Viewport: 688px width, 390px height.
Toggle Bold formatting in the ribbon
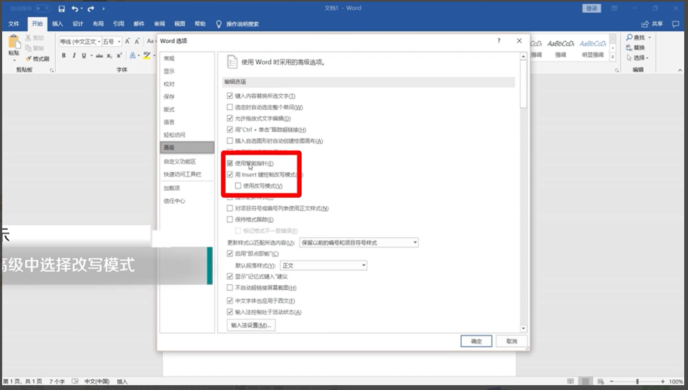pos(64,56)
